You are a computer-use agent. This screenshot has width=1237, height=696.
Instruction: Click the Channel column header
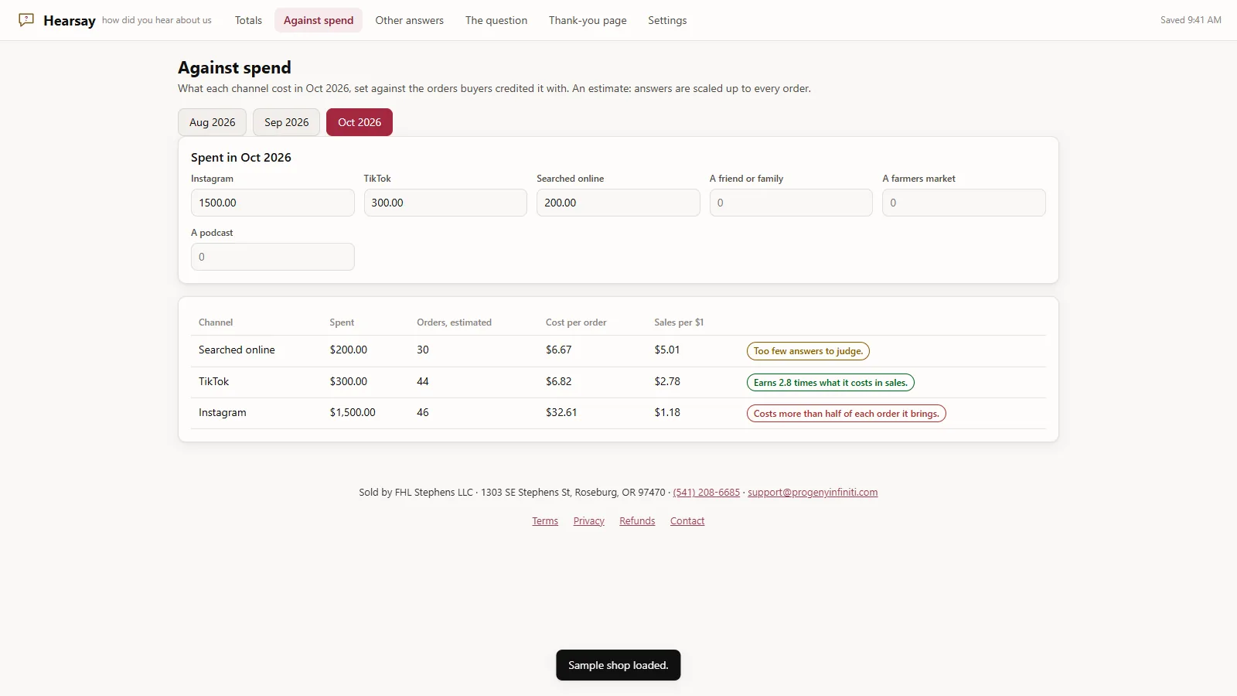click(x=216, y=322)
